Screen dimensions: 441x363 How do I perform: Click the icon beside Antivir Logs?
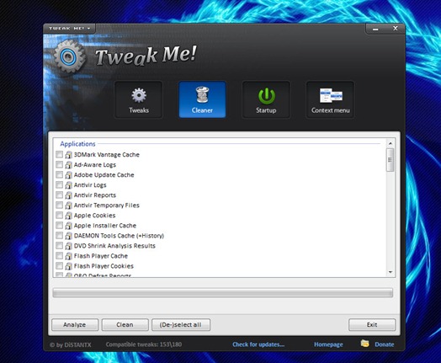68,185
